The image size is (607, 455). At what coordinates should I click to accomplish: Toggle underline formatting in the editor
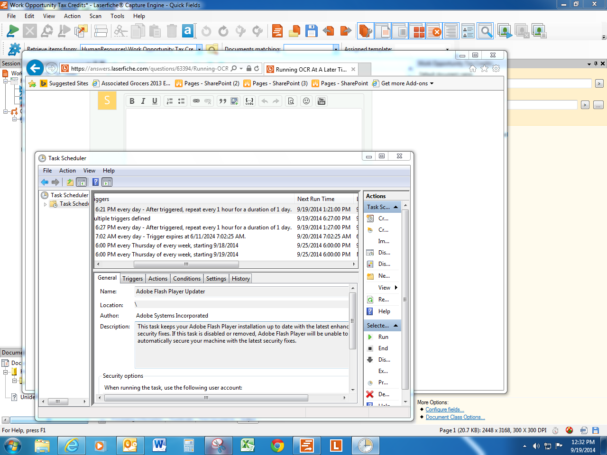point(155,101)
